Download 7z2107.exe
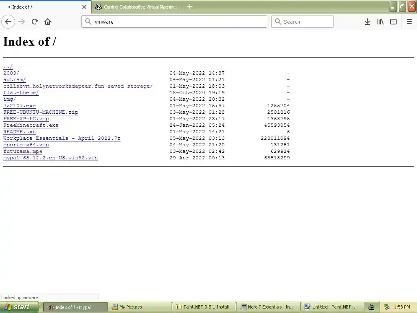This screenshot has height=313, width=417. tap(20, 106)
